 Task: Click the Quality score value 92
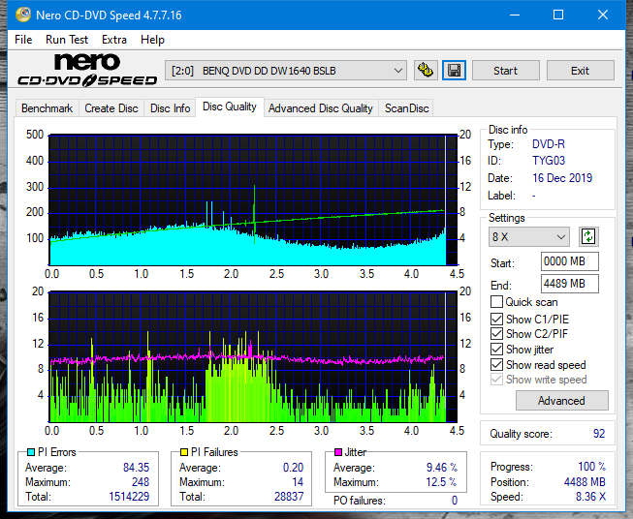(x=599, y=434)
